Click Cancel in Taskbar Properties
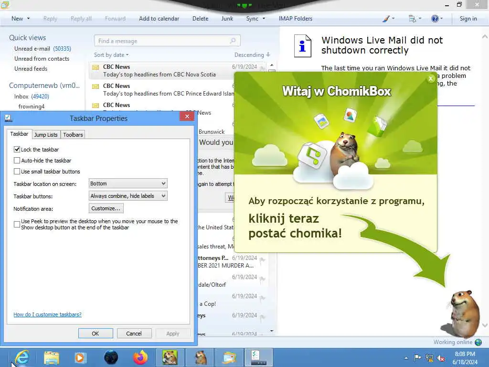489x367 pixels. [x=134, y=333]
